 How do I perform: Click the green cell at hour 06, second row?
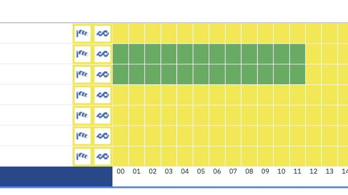[217, 54]
